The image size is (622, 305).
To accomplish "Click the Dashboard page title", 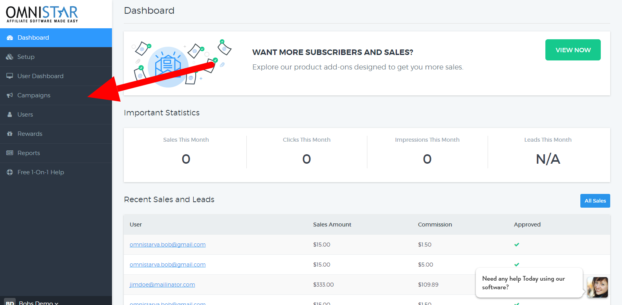I will click(149, 11).
